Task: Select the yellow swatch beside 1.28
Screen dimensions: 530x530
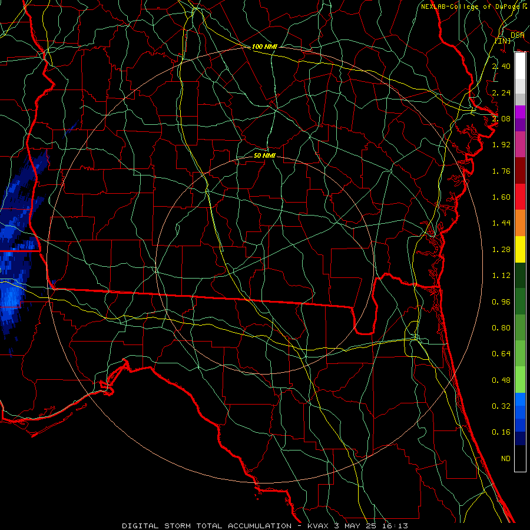Action: 520,250
